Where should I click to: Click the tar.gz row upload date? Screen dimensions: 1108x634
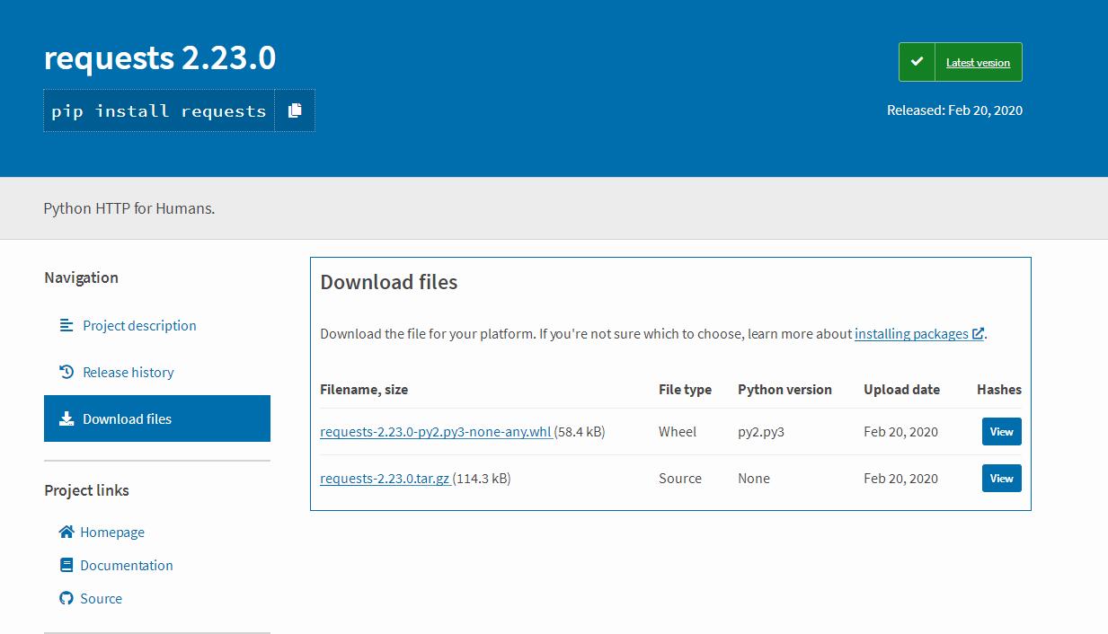[x=900, y=478]
